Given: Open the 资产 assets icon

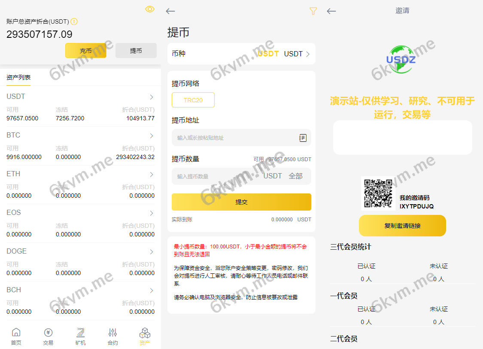Looking at the screenshot, I should pyautogui.click(x=145, y=335).
